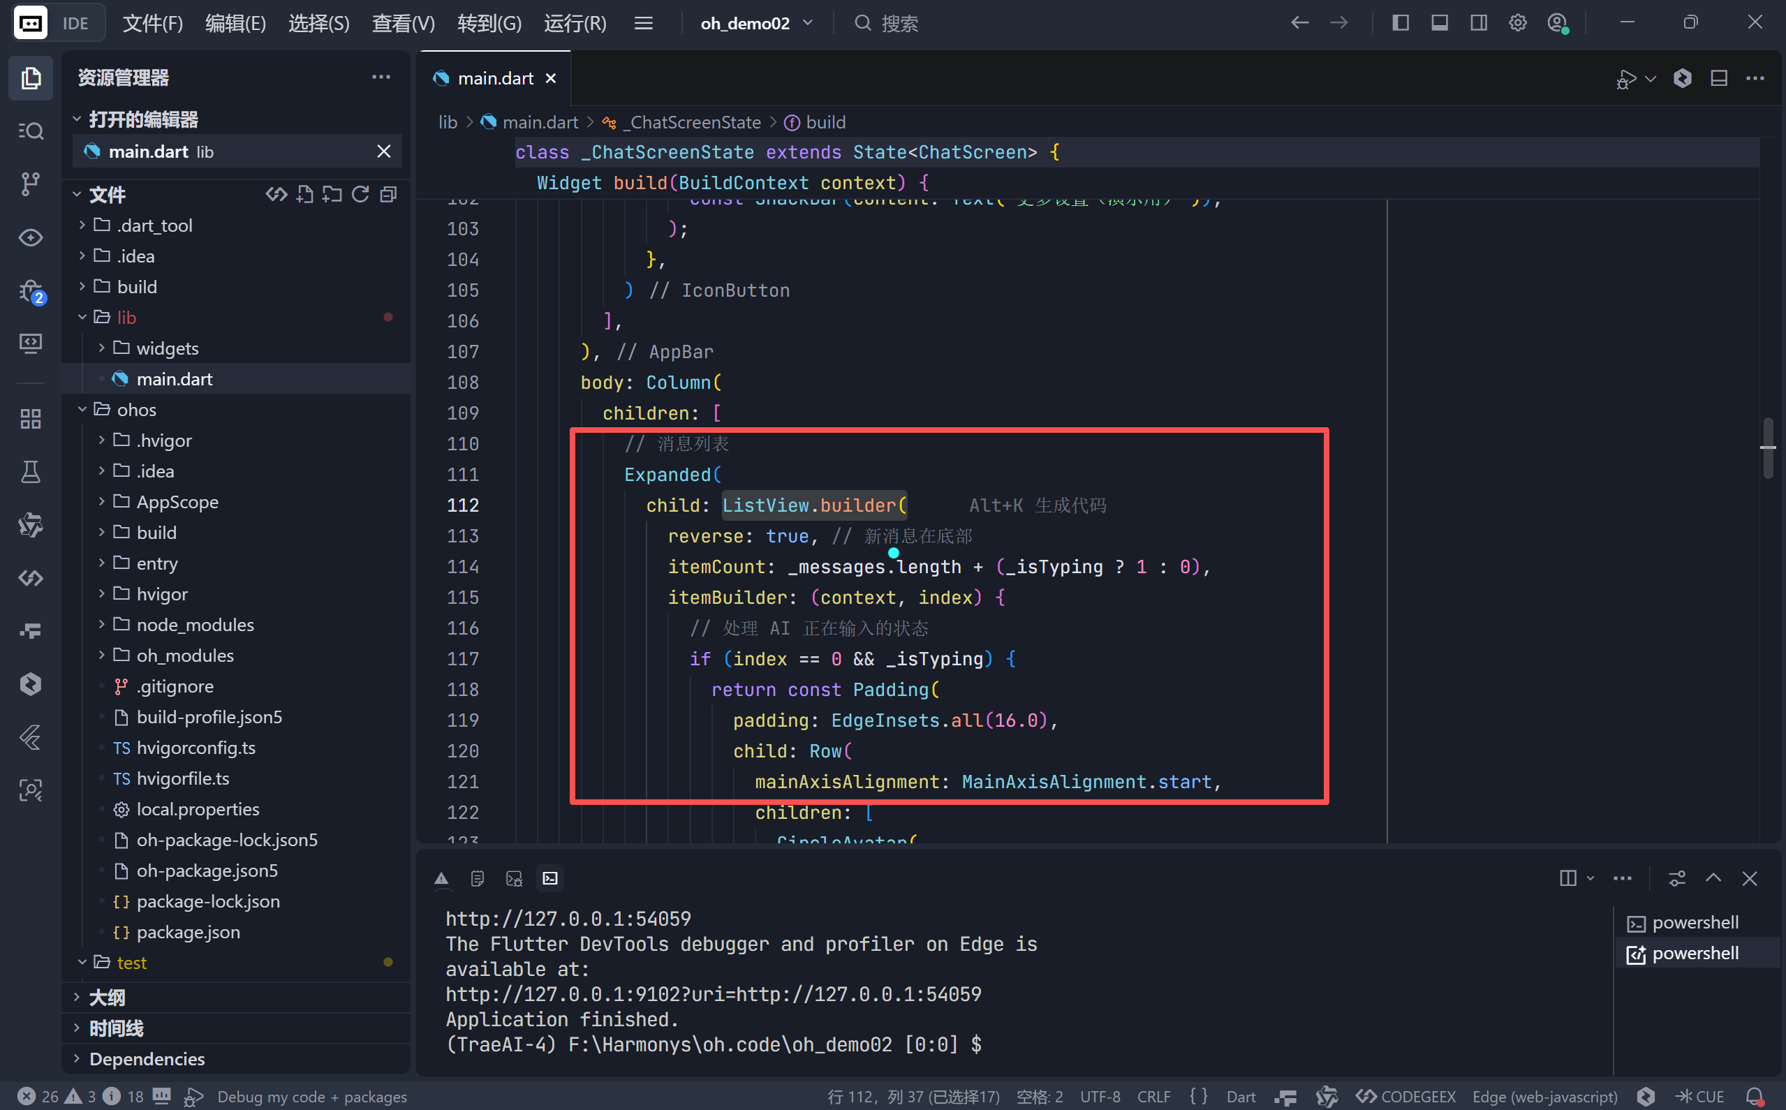Toggle the secondary sidebar layout button
The height and width of the screenshot is (1110, 1786).
1478,23
